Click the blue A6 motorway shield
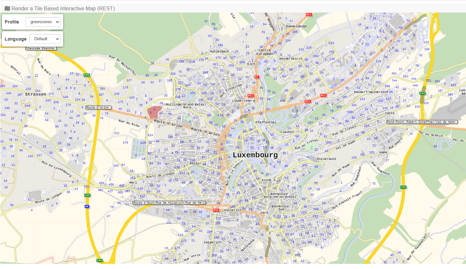 pyautogui.click(x=87, y=206)
